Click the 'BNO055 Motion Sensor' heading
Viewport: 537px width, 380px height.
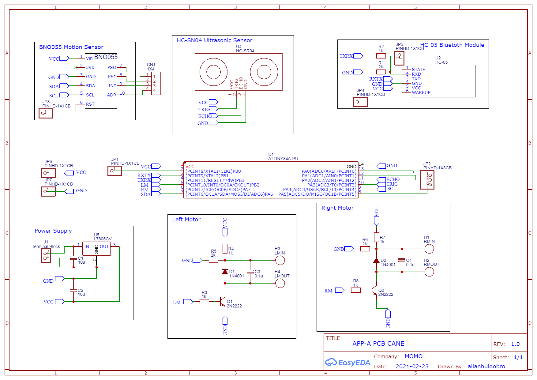[x=71, y=47]
